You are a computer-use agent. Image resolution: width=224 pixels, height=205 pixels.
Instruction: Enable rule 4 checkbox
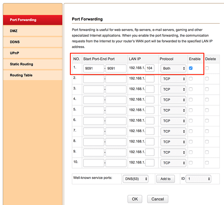pyautogui.click(x=191, y=100)
